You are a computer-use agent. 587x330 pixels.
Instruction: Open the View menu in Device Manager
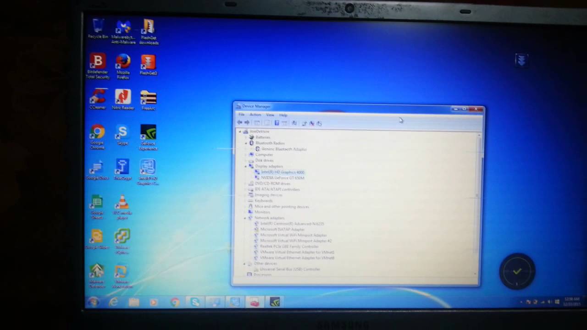(270, 115)
